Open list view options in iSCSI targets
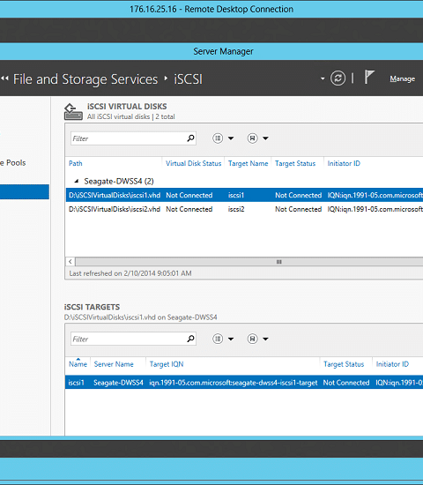This screenshot has width=423, height=485. (x=218, y=339)
